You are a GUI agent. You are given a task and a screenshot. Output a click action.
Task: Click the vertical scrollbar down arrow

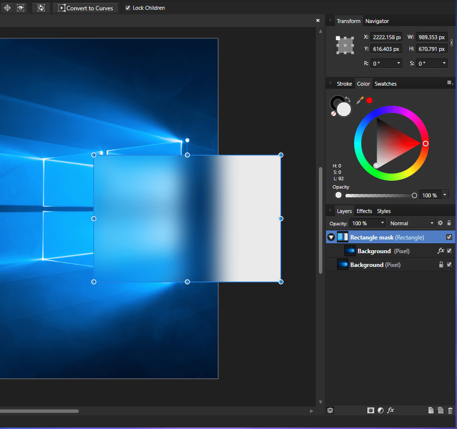320,402
